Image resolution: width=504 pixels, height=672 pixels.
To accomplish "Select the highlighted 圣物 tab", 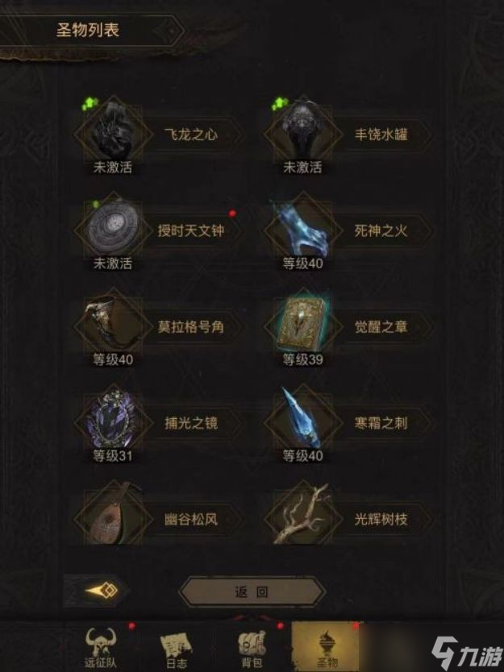I will pyautogui.click(x=327, y=647).
